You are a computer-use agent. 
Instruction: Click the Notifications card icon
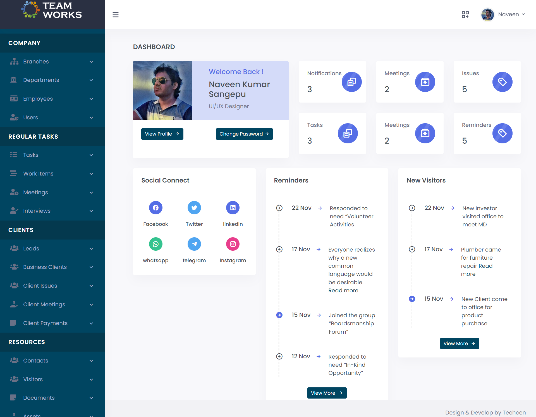tap(351, 82)
